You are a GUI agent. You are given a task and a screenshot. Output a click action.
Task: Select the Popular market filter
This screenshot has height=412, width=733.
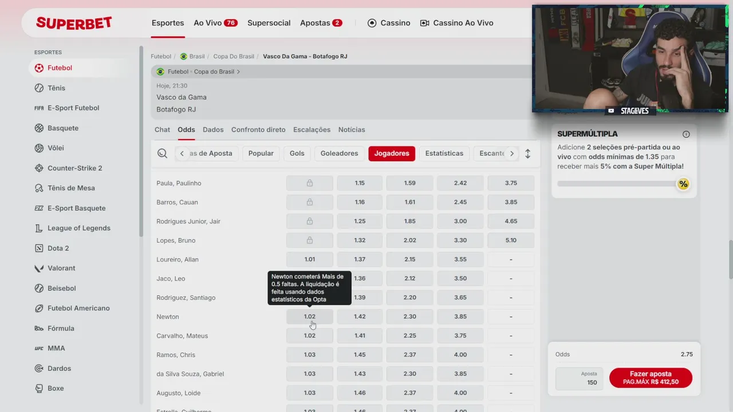pyautogui.click(x=261, y=153)
